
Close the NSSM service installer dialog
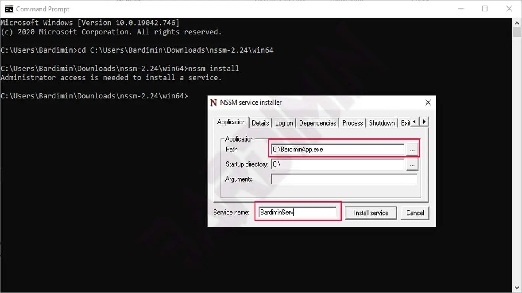[x=428, y=102]
